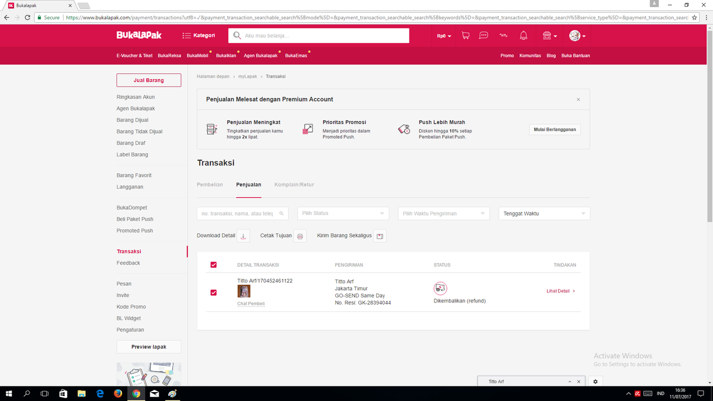Open BukaDompet in sidebar

[132, 207]
